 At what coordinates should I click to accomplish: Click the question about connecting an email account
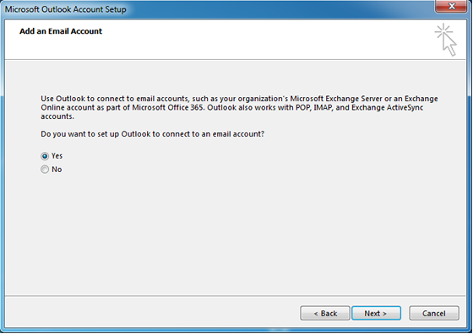click(x=152, y=134)
